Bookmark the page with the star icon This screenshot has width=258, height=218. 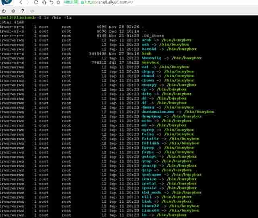[58, 2]
